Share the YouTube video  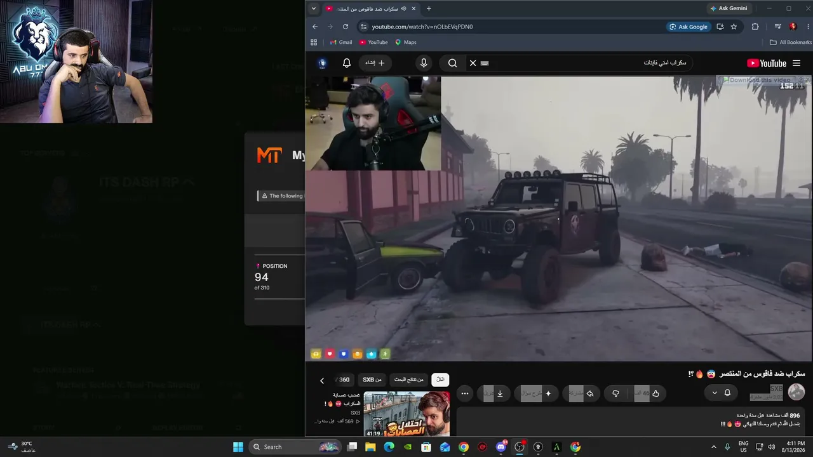582,394
